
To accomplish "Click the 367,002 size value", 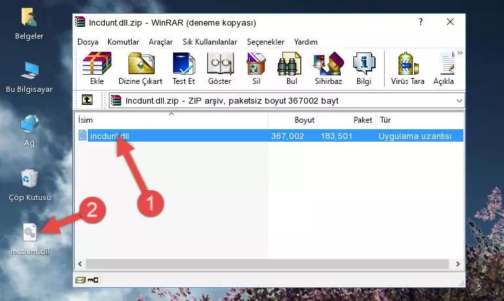I will pyautogui.click(x=287, y=136).
